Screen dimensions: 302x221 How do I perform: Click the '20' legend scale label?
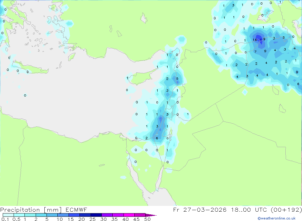(x=82, y=219)
